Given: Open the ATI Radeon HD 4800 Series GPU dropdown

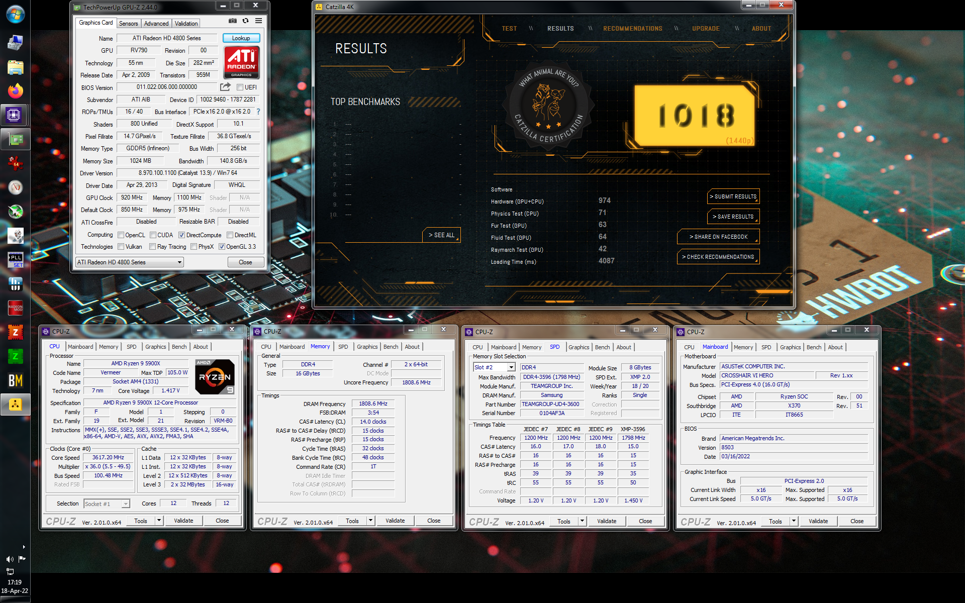Looking at the screenshot, I should click(x=130, y=262).
